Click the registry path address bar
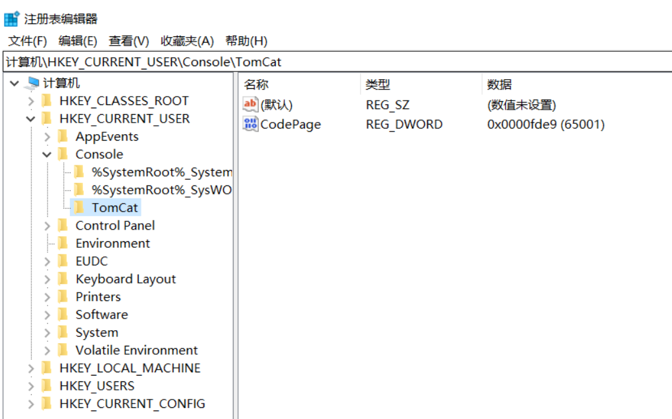The image size is (672, 419). [338, 62]
